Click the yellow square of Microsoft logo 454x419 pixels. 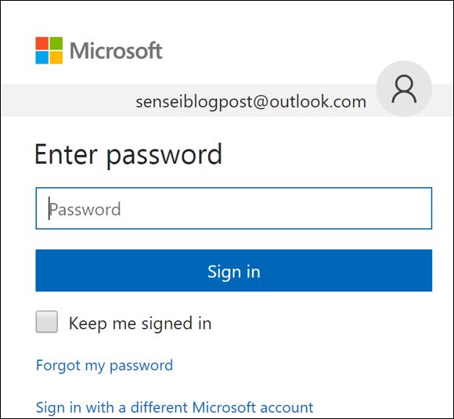pyautogui.click(x=56, y=57)
